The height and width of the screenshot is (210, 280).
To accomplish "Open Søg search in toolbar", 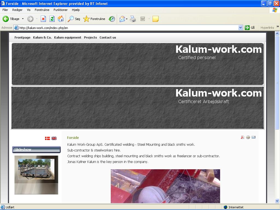I will pos(74,19).
